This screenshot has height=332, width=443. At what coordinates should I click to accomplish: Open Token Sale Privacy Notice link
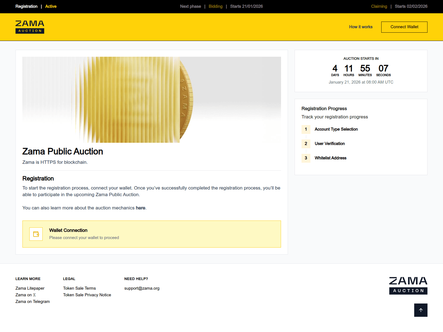coord(87,295)
